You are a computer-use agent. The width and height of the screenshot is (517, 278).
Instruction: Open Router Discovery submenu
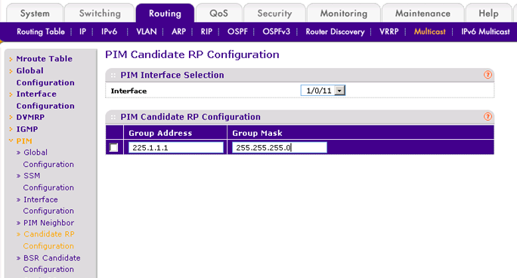click(x=335, y=32)
